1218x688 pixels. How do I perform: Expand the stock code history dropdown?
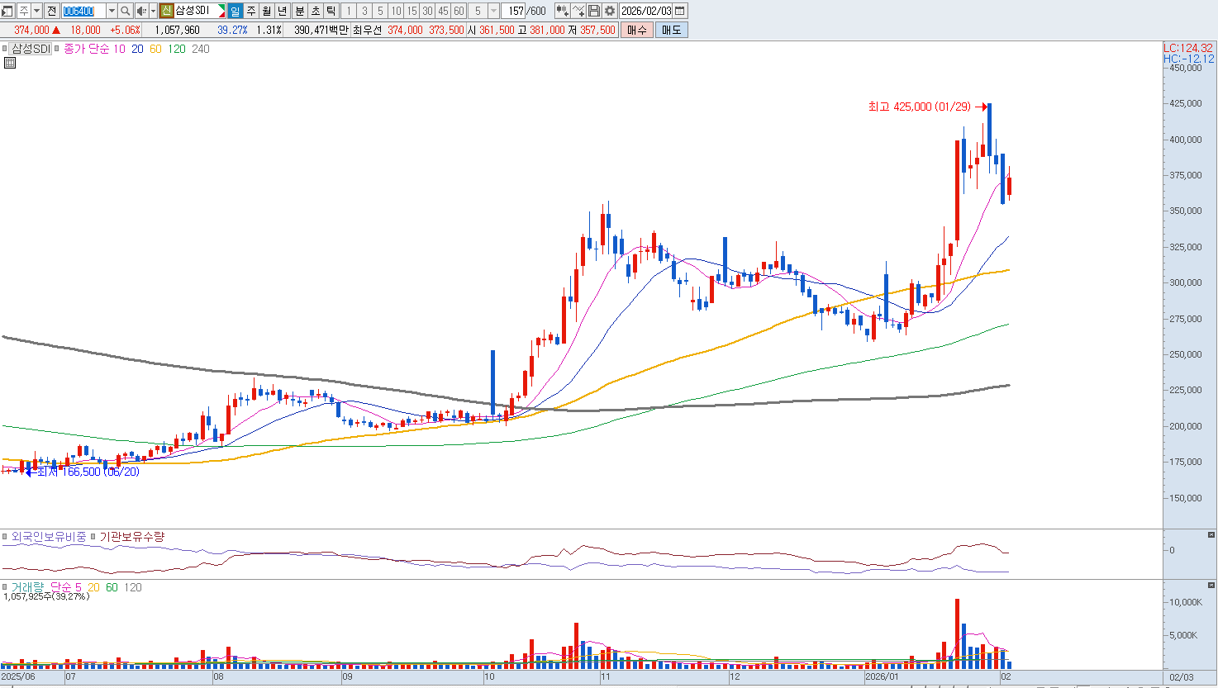tap(112, 11)
